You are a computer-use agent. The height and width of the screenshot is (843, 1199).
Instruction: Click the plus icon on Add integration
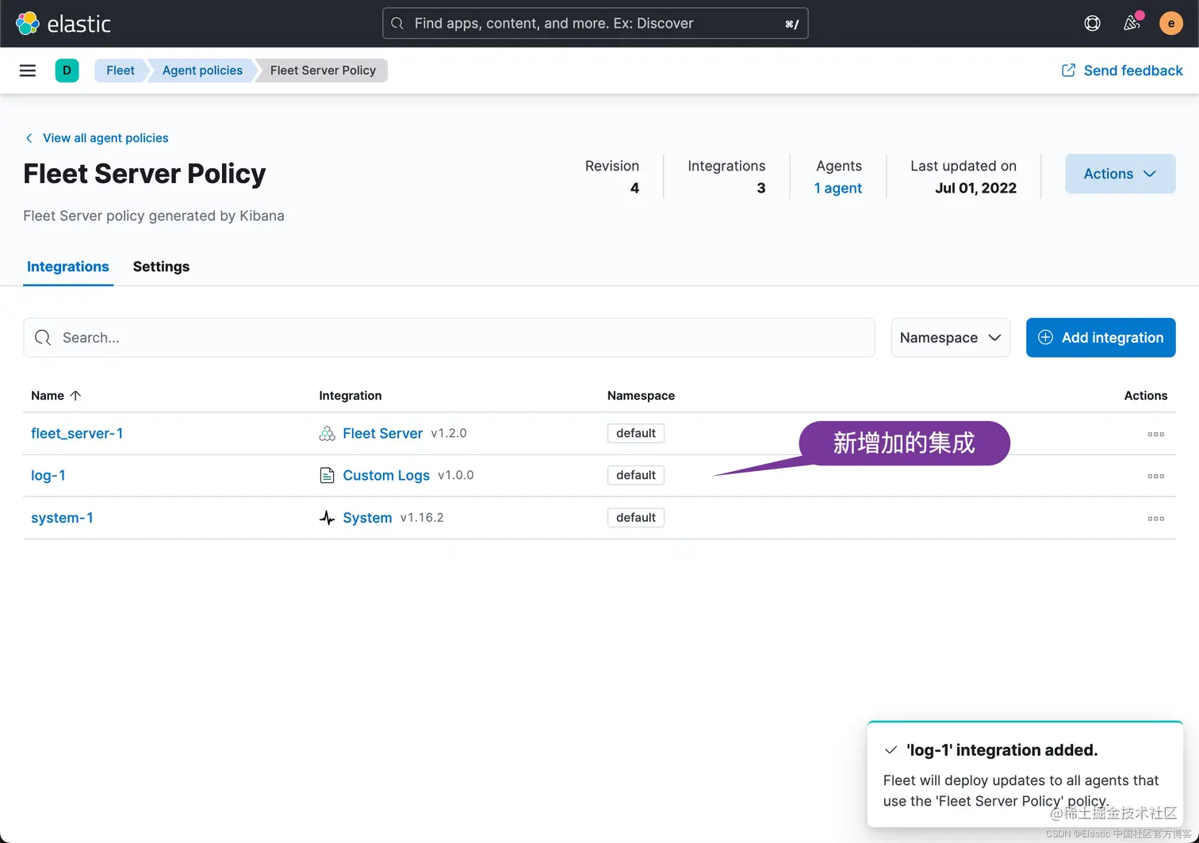[x=1045, y=338]
